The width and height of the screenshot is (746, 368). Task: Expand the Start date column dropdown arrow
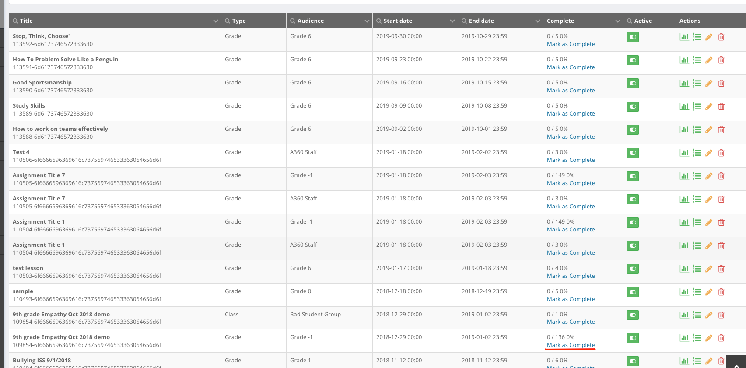coord(452,21)
